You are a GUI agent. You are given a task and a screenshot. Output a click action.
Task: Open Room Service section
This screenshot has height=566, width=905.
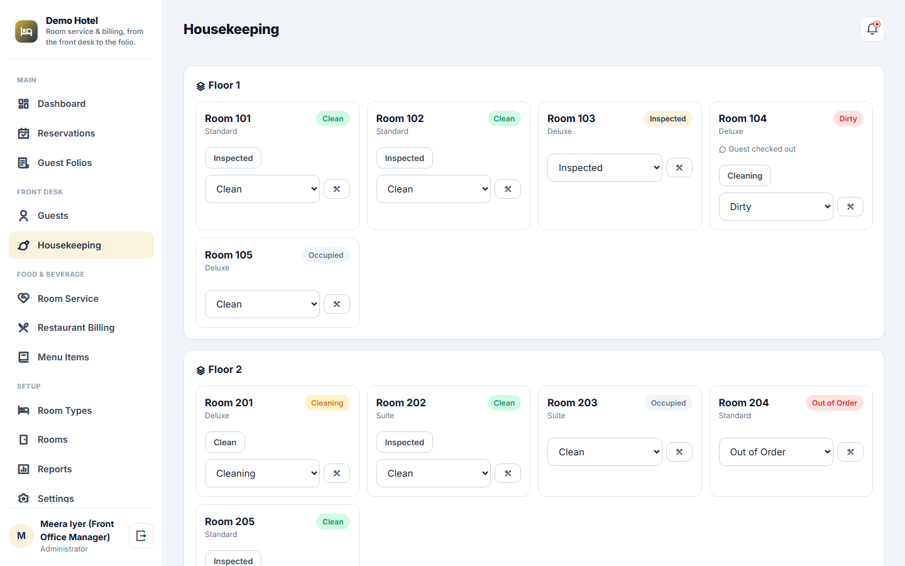click(x=81, y=299)
